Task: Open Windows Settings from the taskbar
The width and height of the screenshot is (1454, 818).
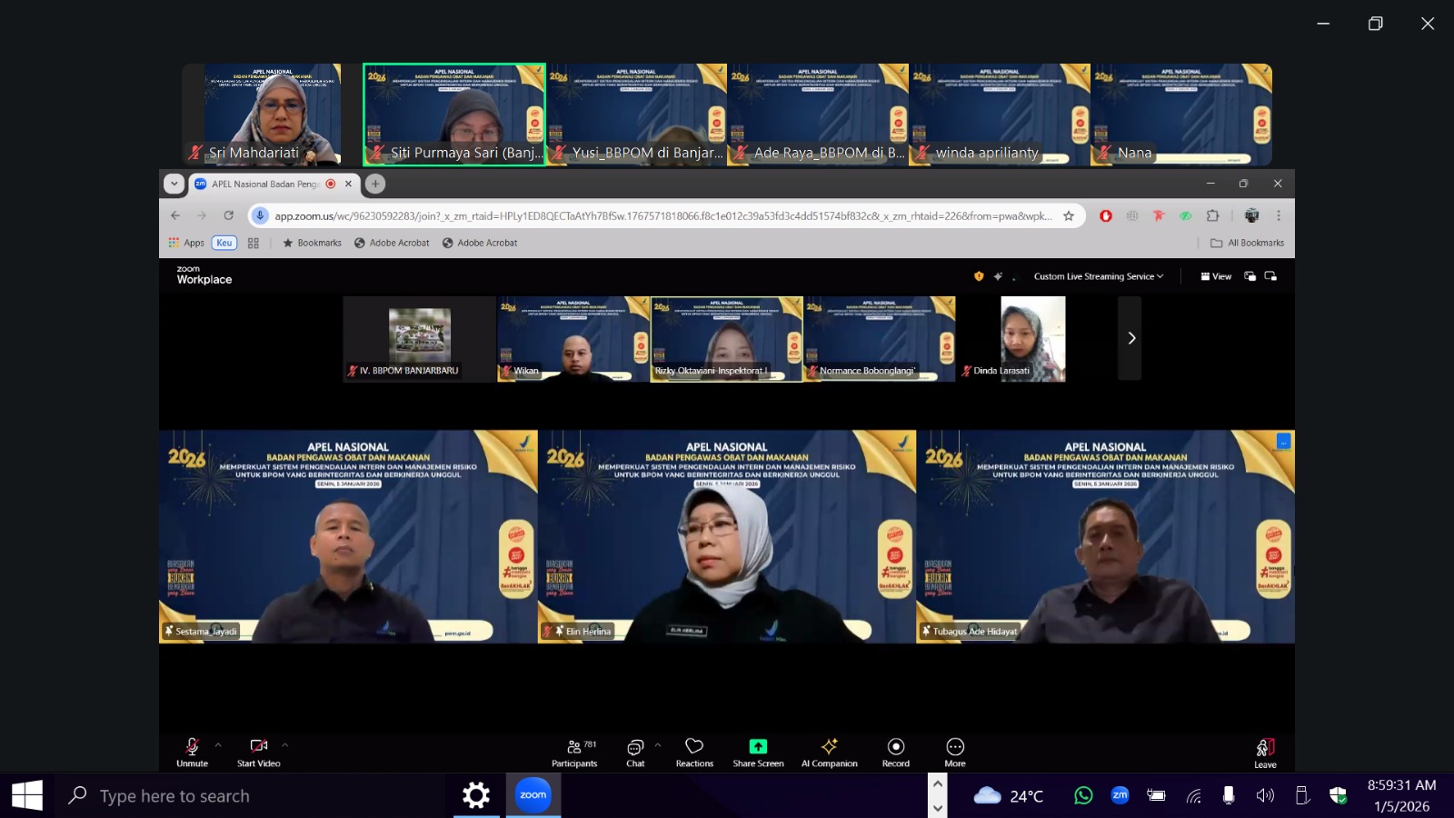Action: [476, 796]
